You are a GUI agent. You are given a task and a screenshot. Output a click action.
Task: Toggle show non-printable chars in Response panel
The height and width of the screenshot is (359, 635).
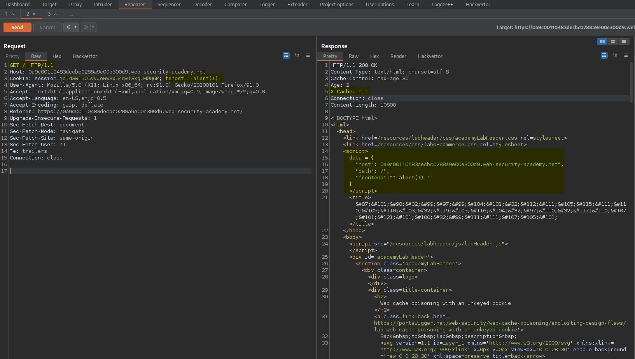pyautogui.click(x=615, y=55)
